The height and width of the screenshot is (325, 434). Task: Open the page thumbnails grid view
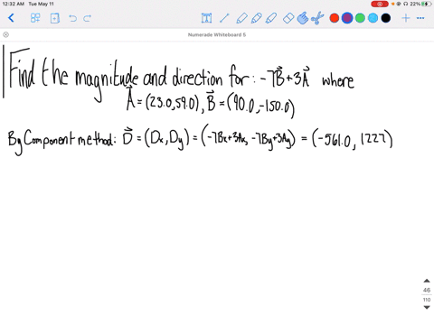[x=35, y=18]
